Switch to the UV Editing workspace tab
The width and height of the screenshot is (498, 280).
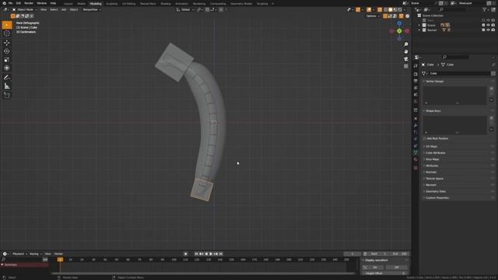[128, 4]
